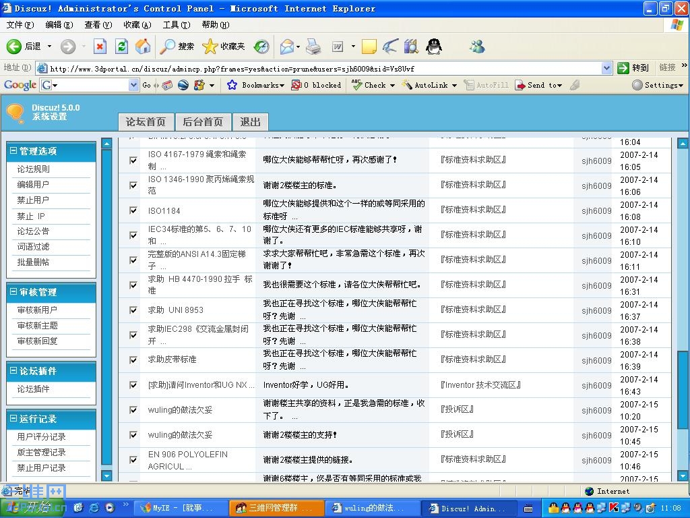
Task: Click the main content scrollbar down arrow
Action: [683, 476]
